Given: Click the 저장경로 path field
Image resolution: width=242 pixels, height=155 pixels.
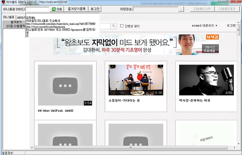Looking at the screenshot, I should pos(156,9).
